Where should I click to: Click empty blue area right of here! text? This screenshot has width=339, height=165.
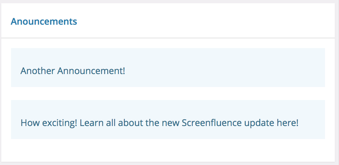pyautogui.click(x=311, y=123)
